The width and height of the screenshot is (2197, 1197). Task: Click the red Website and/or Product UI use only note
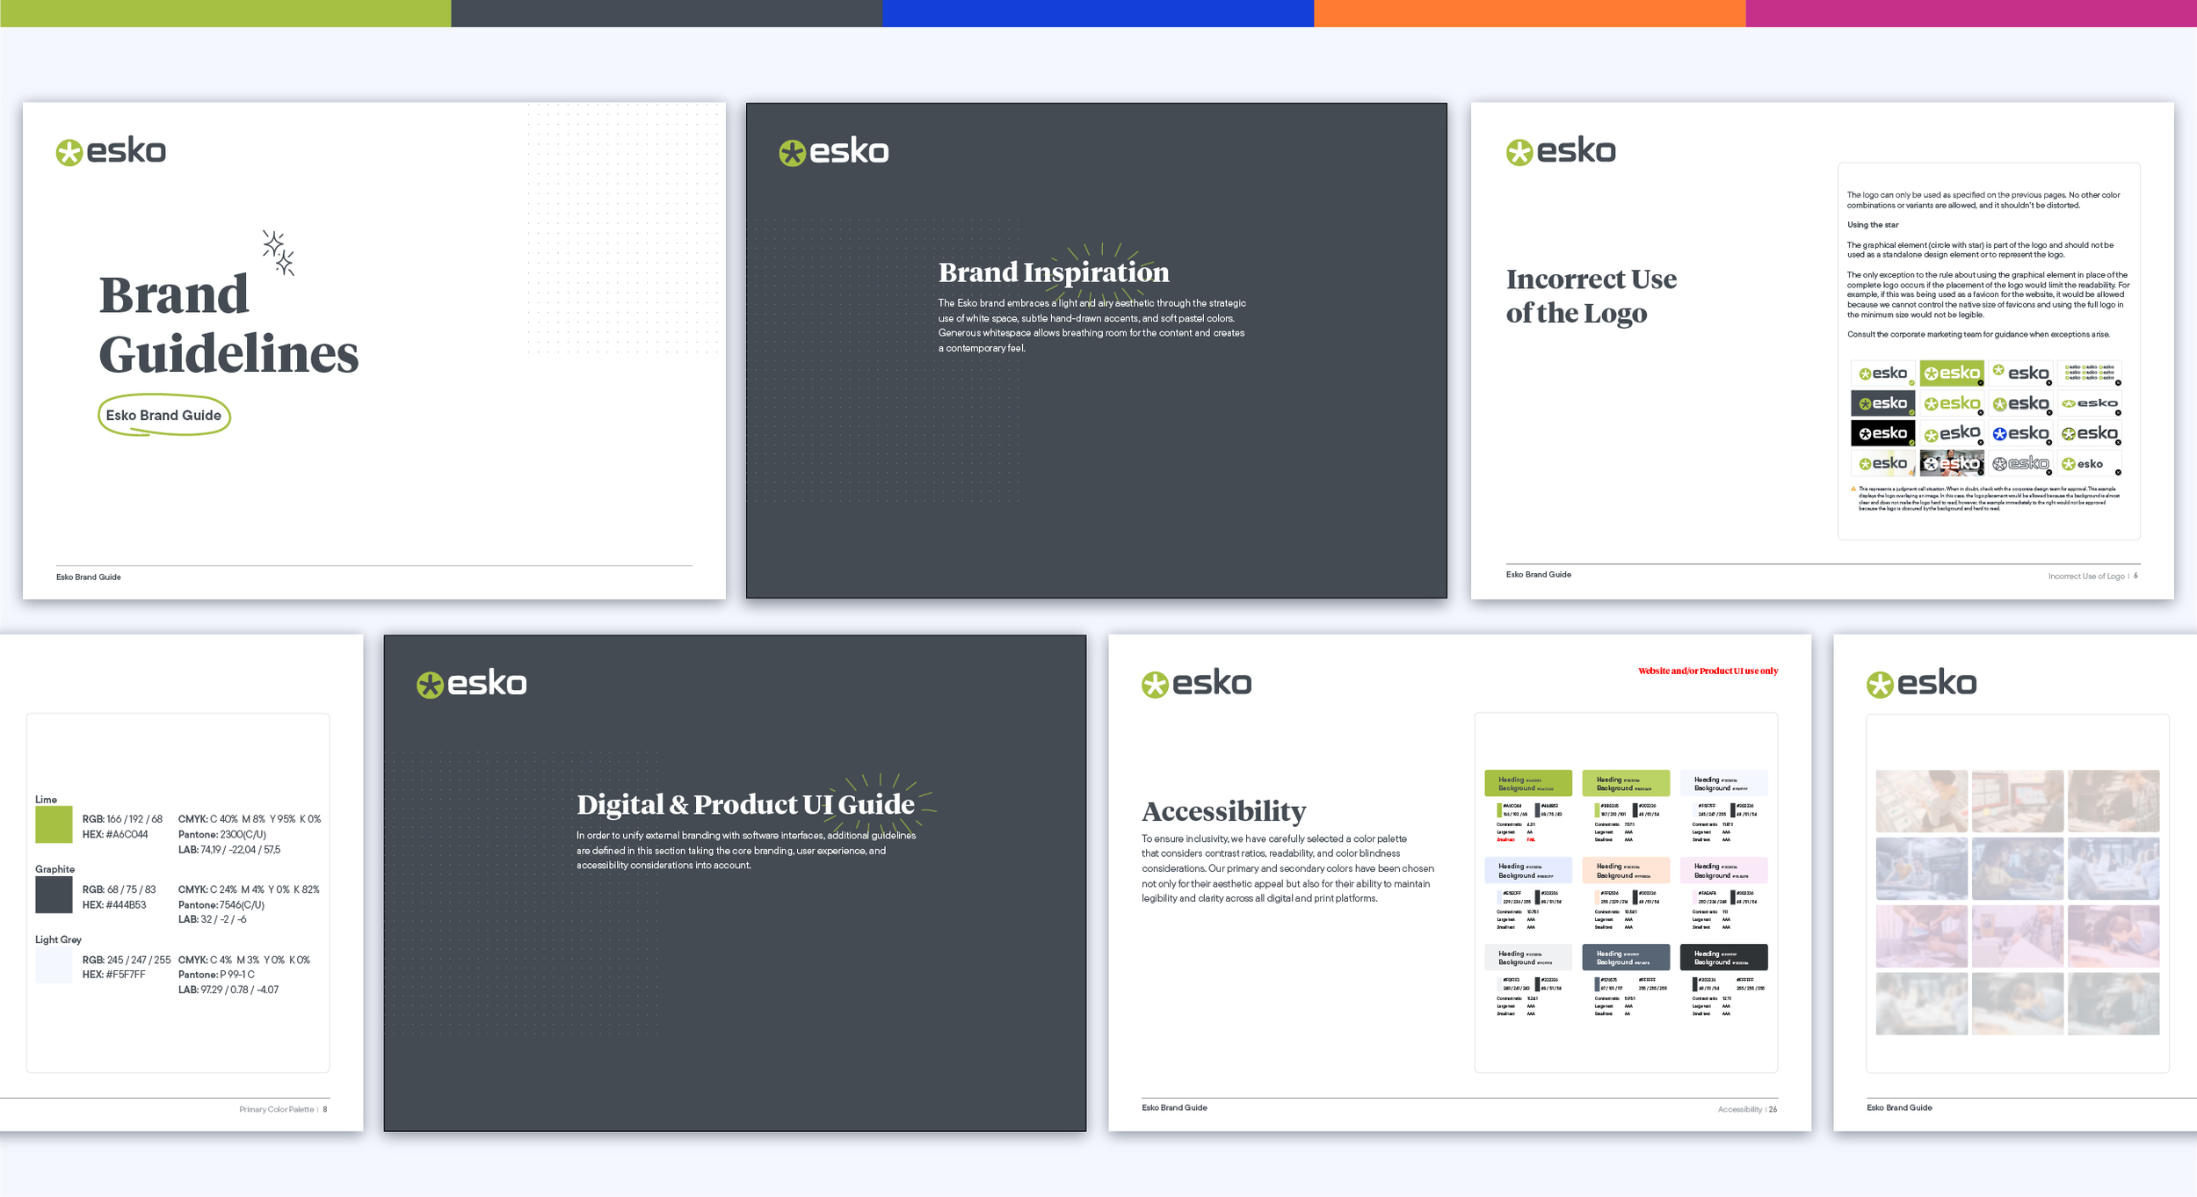pos(1708,671)
